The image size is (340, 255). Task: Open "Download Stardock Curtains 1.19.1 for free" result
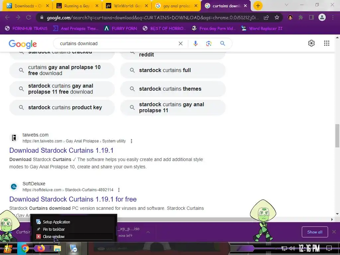73,199
